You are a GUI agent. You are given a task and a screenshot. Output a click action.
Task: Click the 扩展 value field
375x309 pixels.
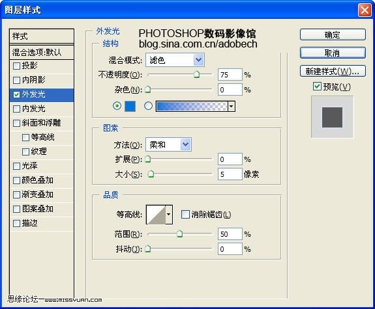[x=230, y=159]
